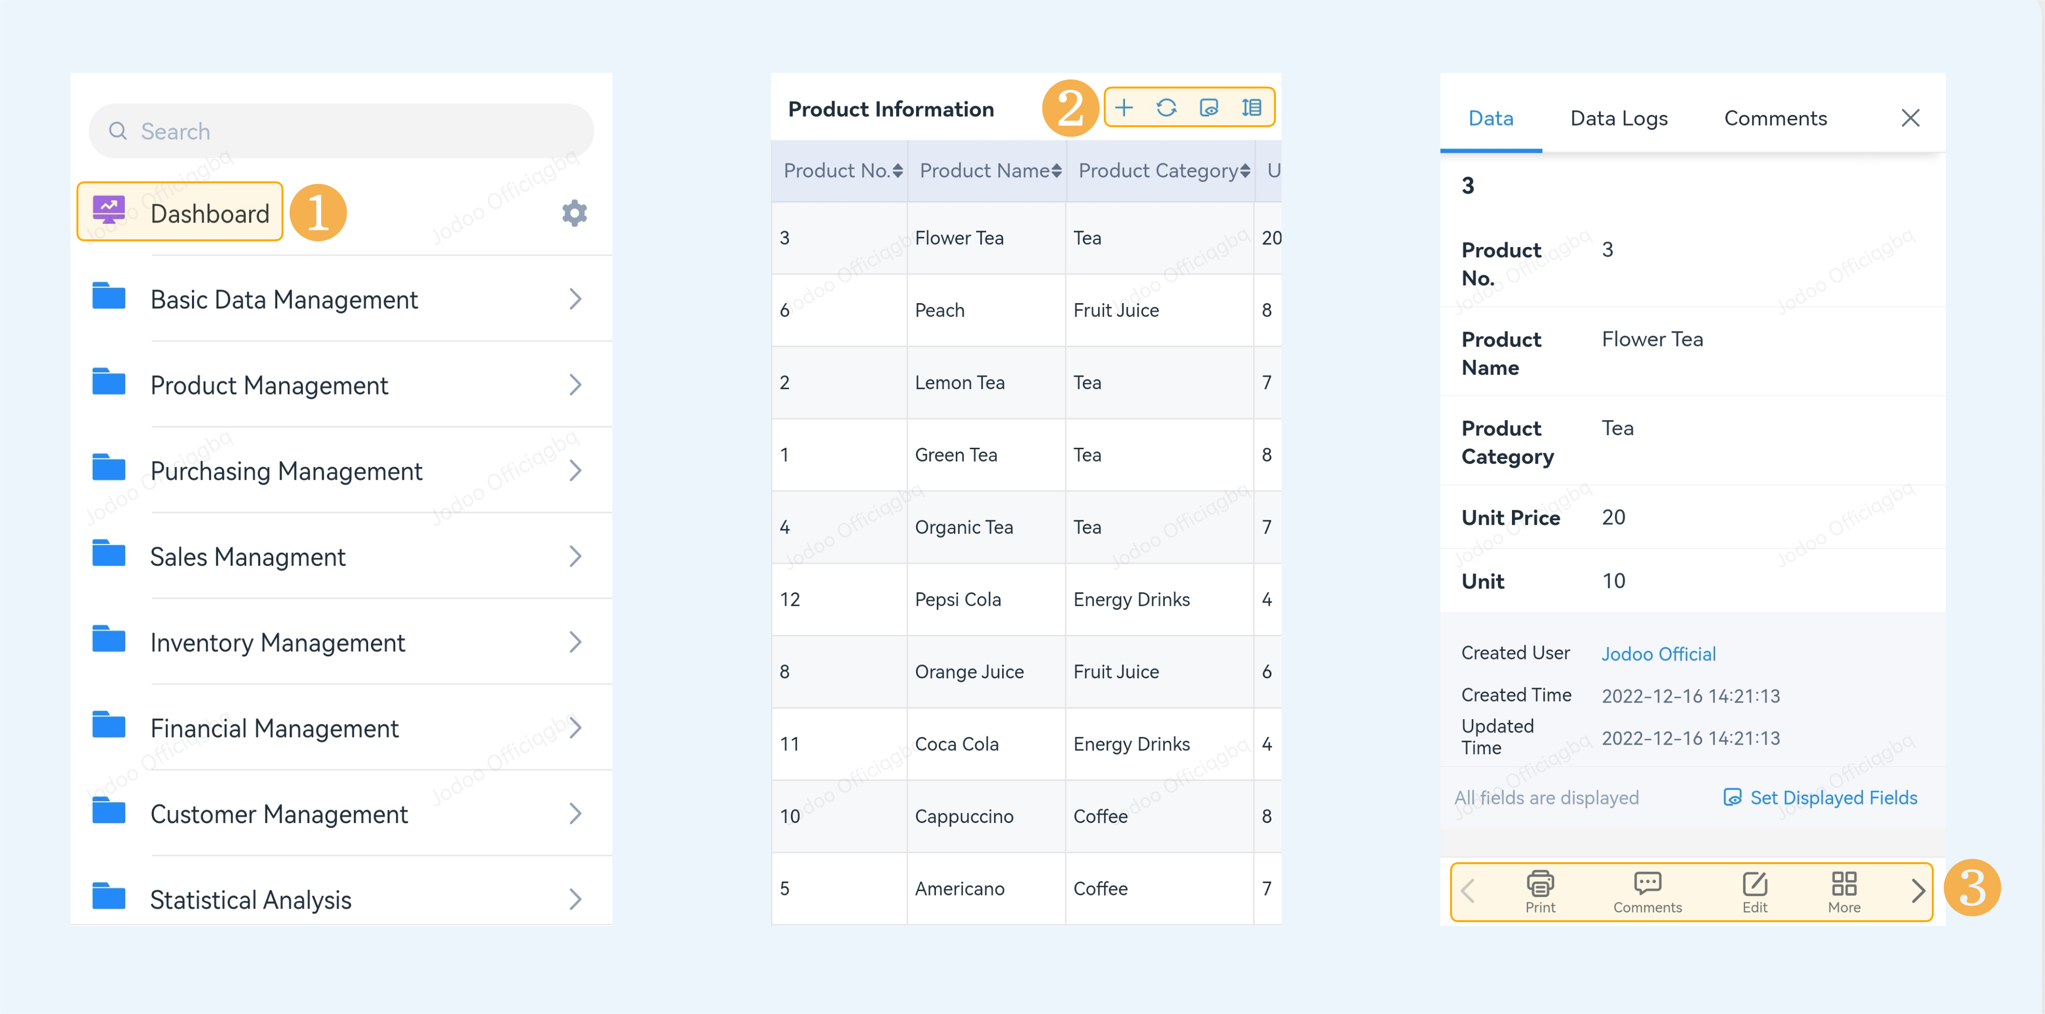This screenshot has height=1014, width=2045.
Task: Click the add new record plus icon
Action: click(1123, 108)
